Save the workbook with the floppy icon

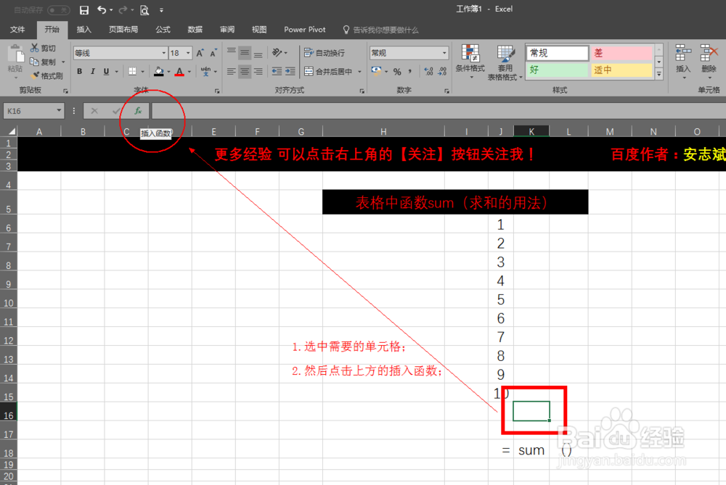[83, 9]
